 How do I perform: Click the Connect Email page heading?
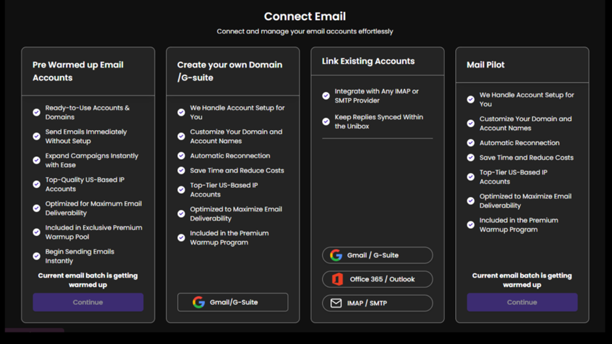(x=305, y=16)
